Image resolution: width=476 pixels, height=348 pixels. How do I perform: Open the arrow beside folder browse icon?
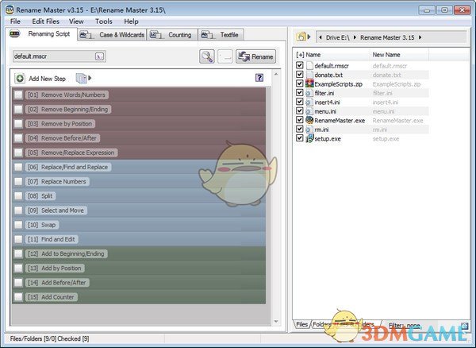(x=309, y=37)
